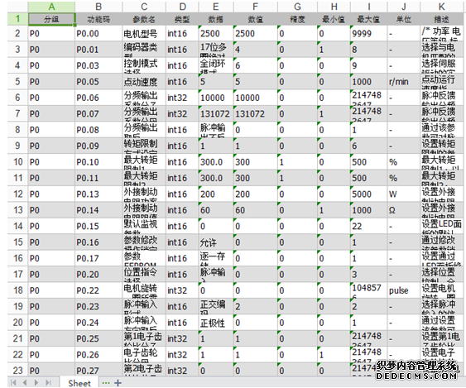Click cell with value 131072 in column E
Screen dimensions: 466x388
[216, 114]
